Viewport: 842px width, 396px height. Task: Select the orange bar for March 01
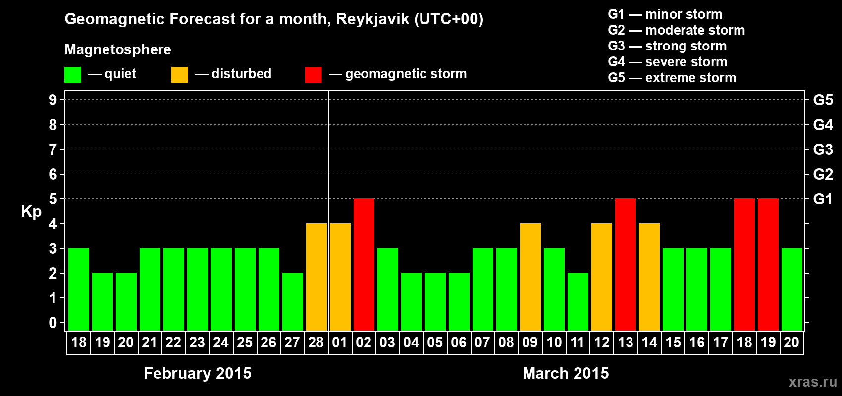point(340,277)
